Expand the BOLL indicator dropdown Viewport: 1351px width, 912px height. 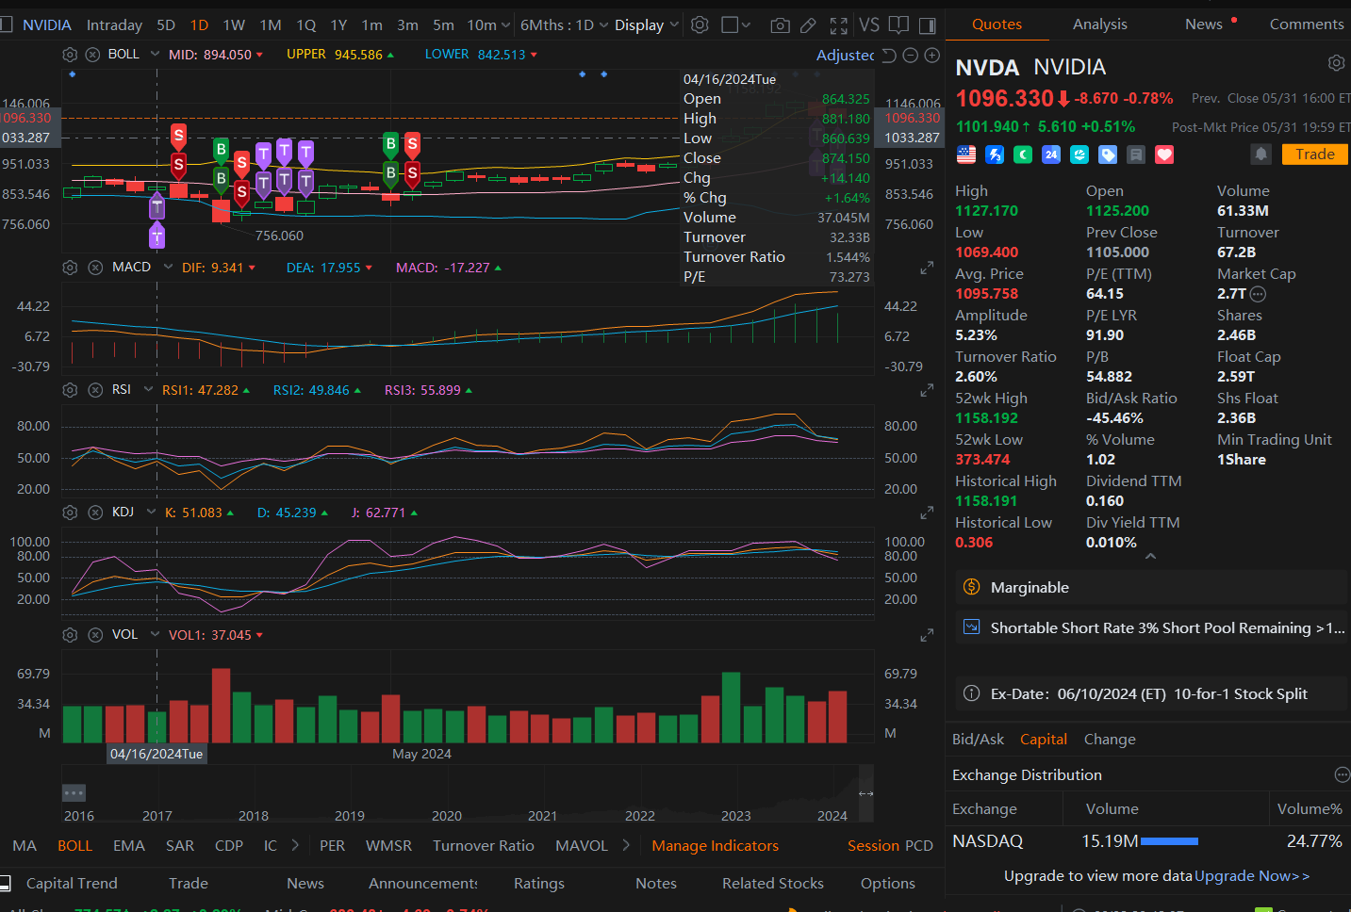coord(155,55)
